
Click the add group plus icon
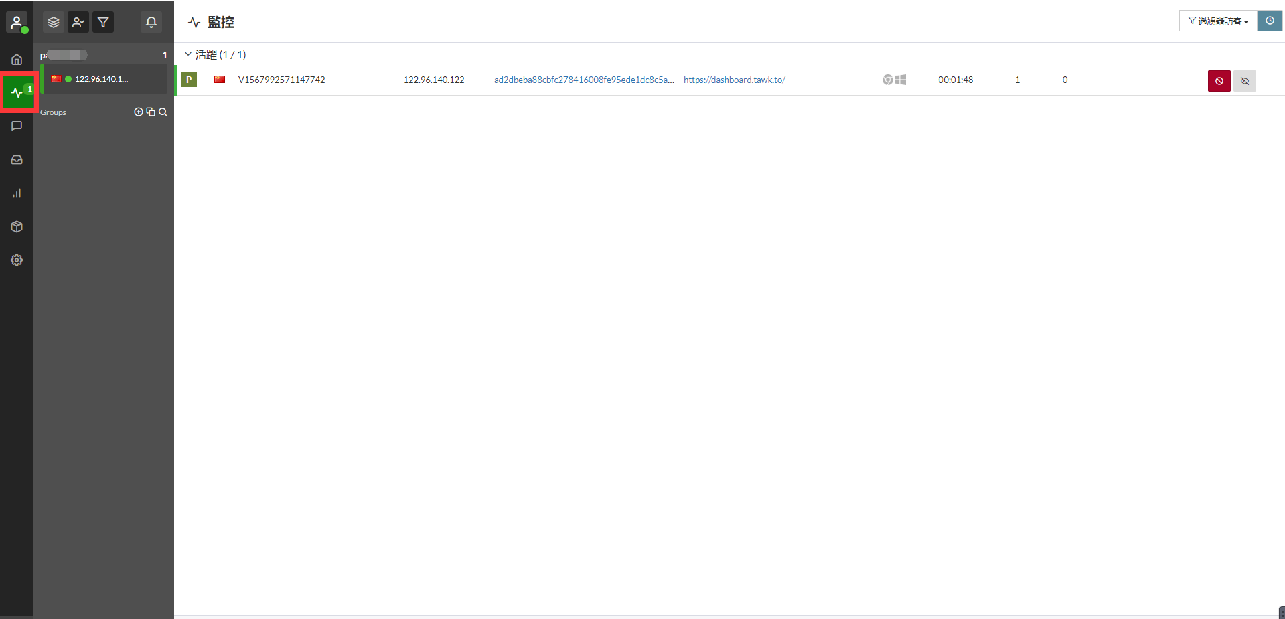139,112
